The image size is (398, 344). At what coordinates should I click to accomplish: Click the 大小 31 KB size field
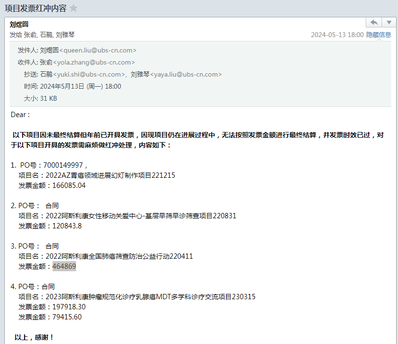tap(47, 98)
